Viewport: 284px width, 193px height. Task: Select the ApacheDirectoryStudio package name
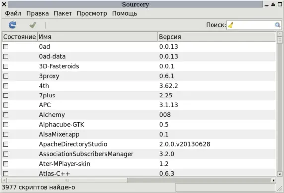click(x=73, y=144)
